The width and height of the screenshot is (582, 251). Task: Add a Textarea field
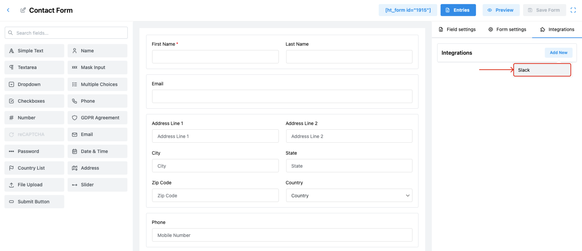tap(34, 67)
